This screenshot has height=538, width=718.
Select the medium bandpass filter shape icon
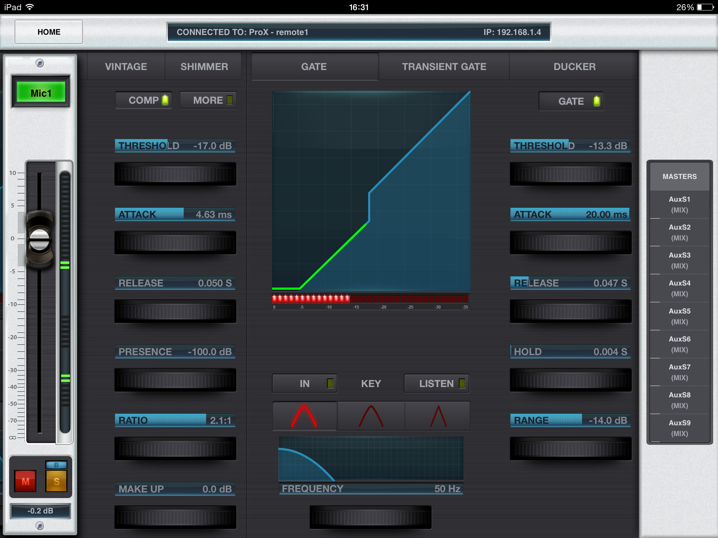coord(371,416)
